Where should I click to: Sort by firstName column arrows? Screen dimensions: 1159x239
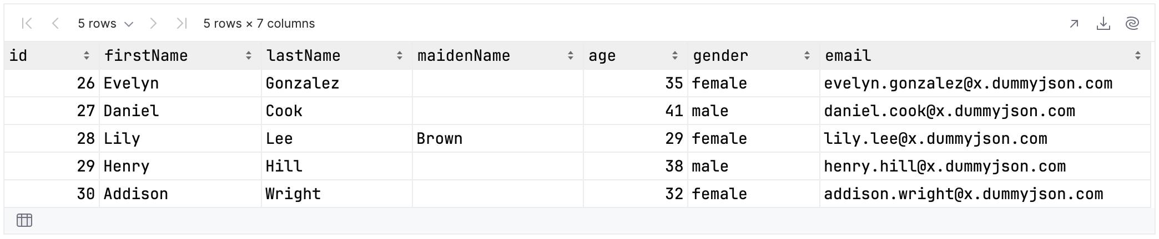[249, 55]
